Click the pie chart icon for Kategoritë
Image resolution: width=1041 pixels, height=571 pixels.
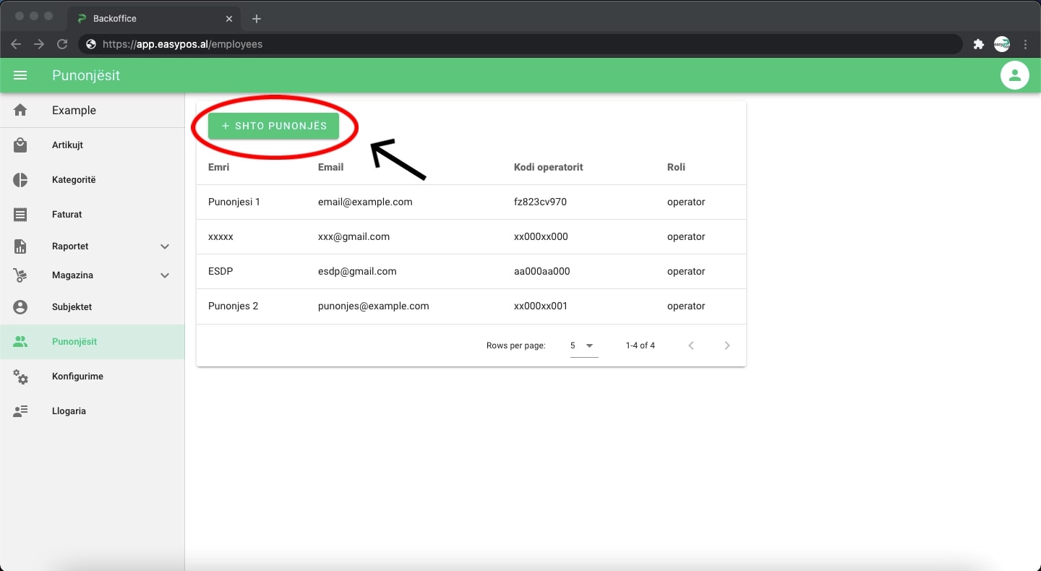point(20,180)
